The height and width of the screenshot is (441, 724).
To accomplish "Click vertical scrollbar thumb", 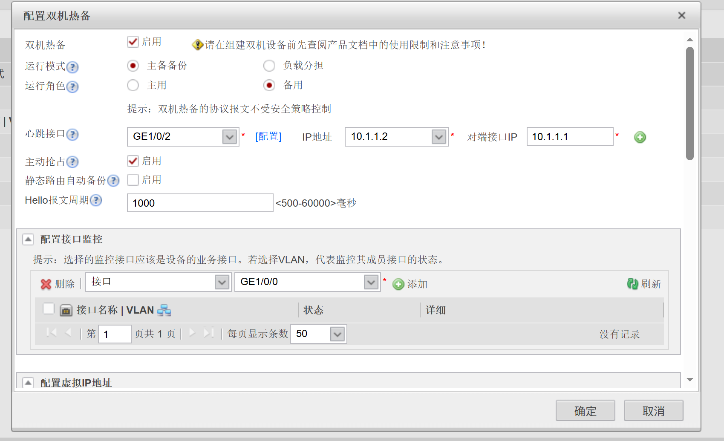I will point(690,104).
